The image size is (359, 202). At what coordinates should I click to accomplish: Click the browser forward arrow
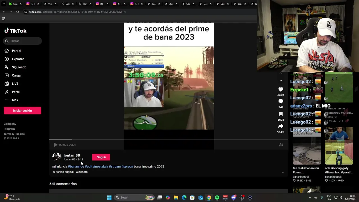click(x=11, y=12)
